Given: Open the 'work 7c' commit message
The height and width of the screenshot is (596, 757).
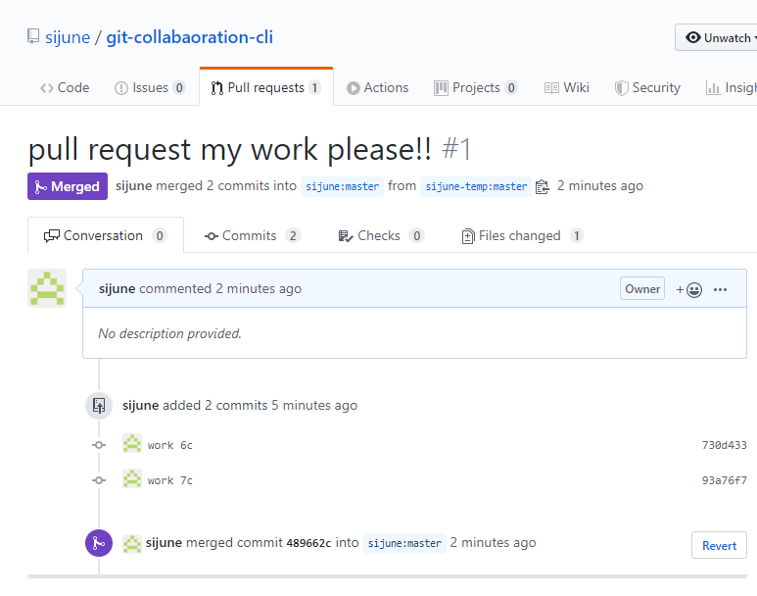Looking at the screenshot, I should [x=170, y=480].
